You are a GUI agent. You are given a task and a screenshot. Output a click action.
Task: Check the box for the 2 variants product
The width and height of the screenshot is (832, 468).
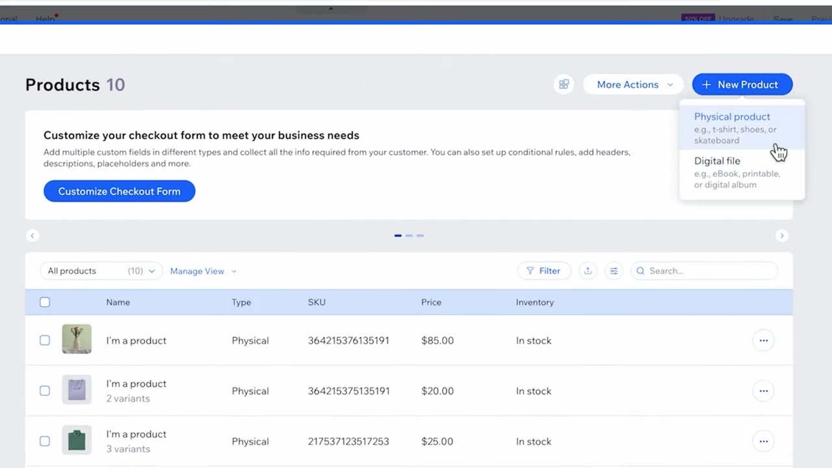45,391
